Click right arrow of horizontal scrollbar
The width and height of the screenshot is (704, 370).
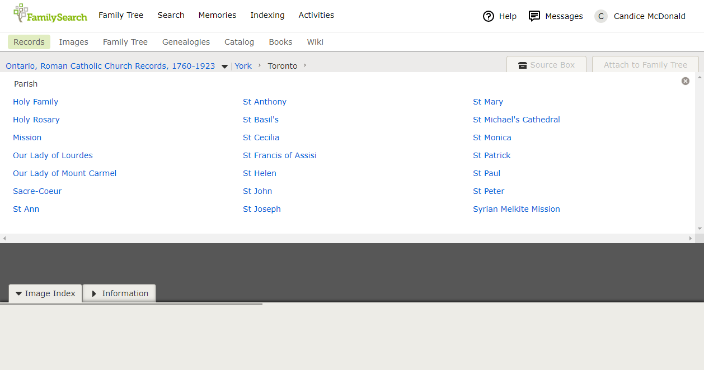pos(690,239)
